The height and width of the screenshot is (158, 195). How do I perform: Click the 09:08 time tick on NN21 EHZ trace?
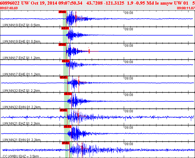click(x=129, y=111)
